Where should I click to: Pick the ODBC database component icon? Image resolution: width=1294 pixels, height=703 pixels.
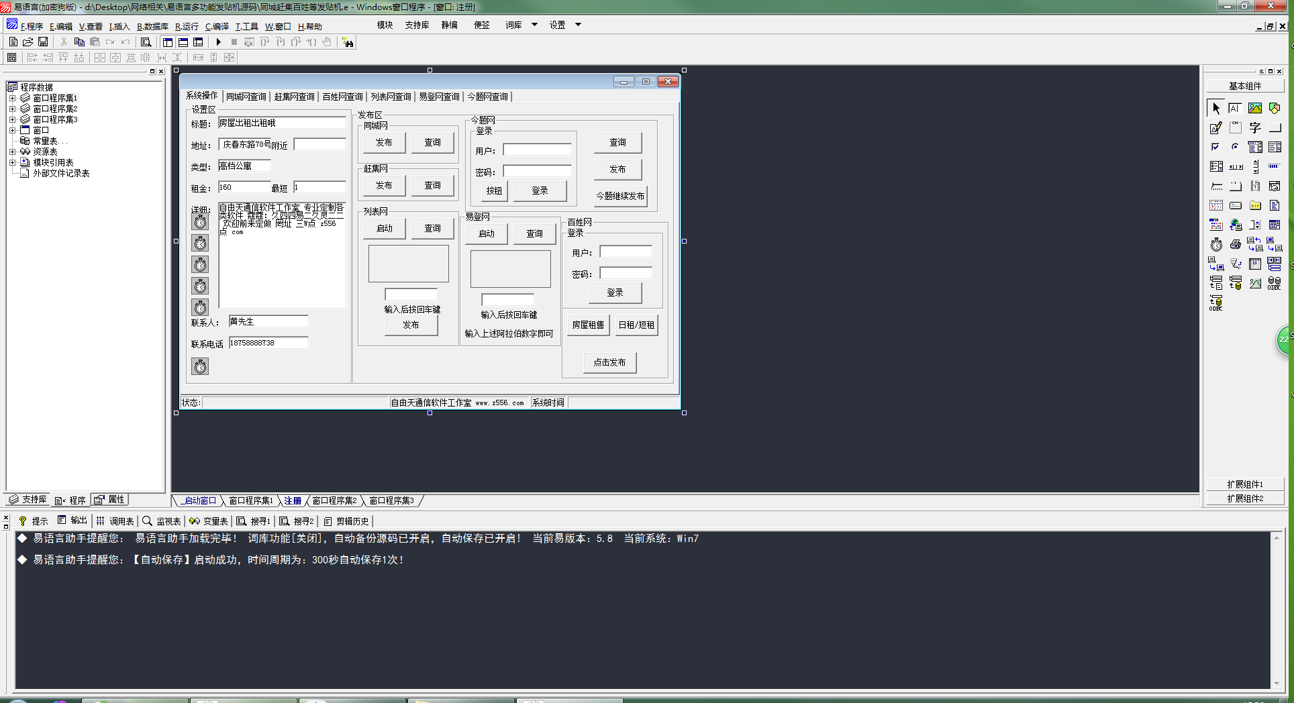(x=1275, y=283)
